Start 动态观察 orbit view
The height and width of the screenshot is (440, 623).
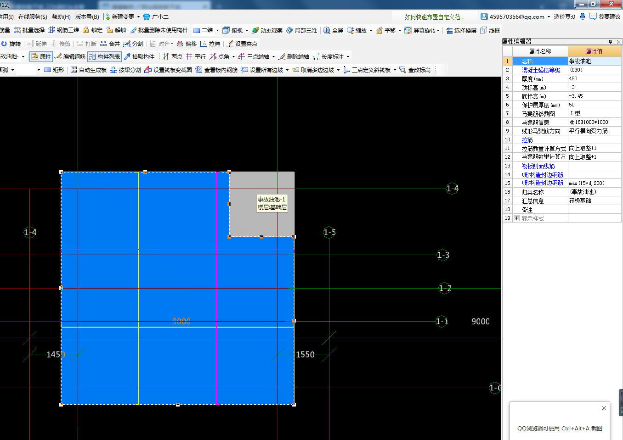click(267, 31)
